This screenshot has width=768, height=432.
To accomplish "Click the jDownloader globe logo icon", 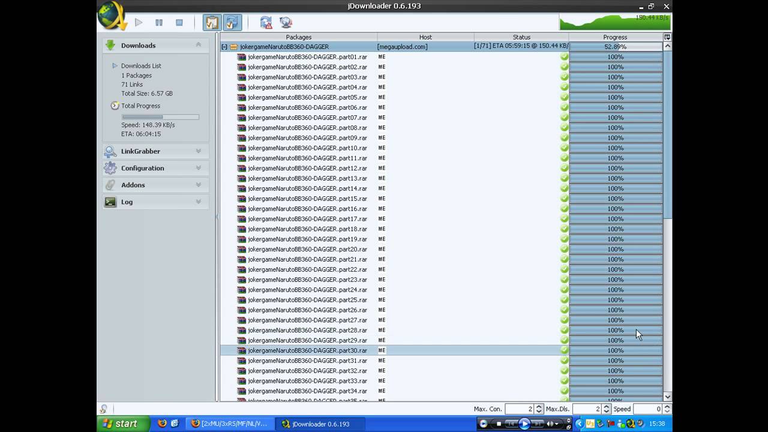I will [x=112, y=15].
